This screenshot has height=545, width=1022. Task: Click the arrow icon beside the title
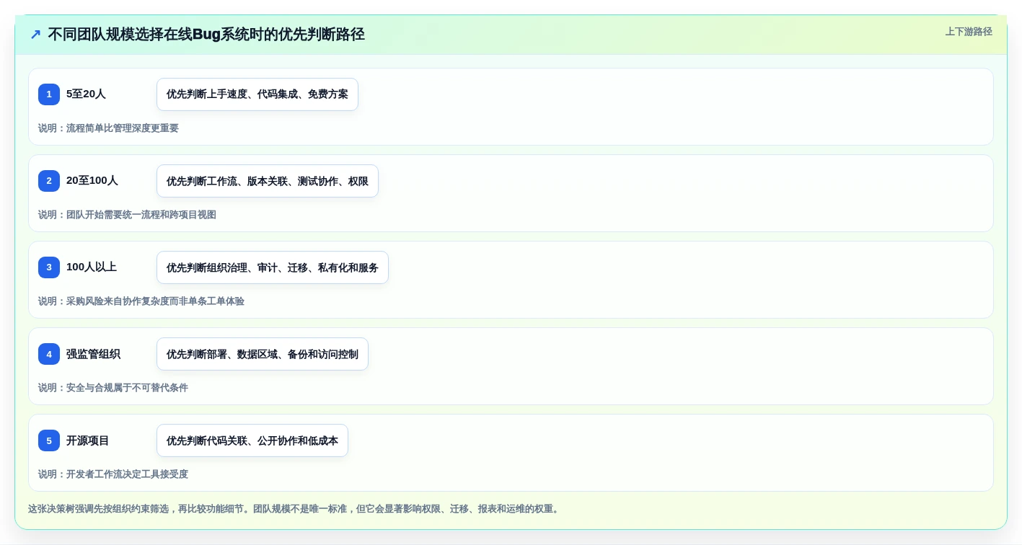[35, 35]
